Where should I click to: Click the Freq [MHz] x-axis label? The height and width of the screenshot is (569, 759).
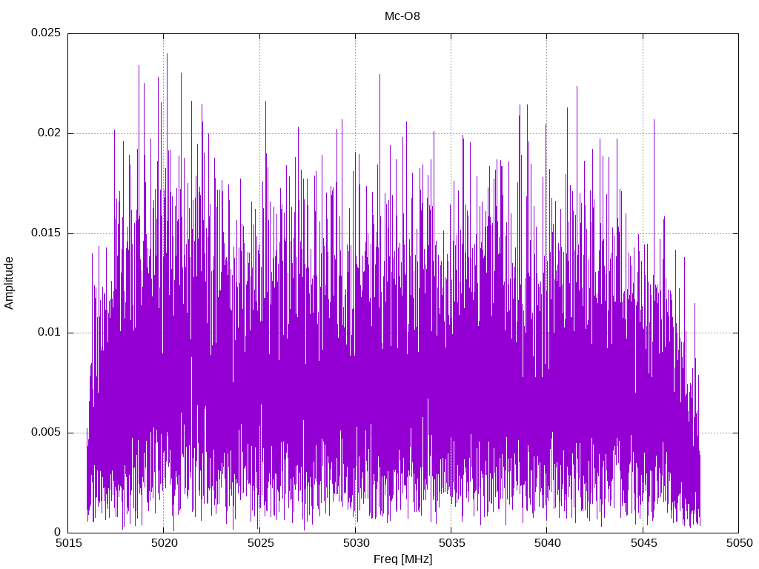402,559
